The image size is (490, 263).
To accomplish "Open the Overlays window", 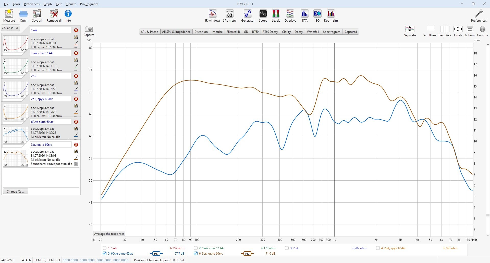I will (290, 16).
